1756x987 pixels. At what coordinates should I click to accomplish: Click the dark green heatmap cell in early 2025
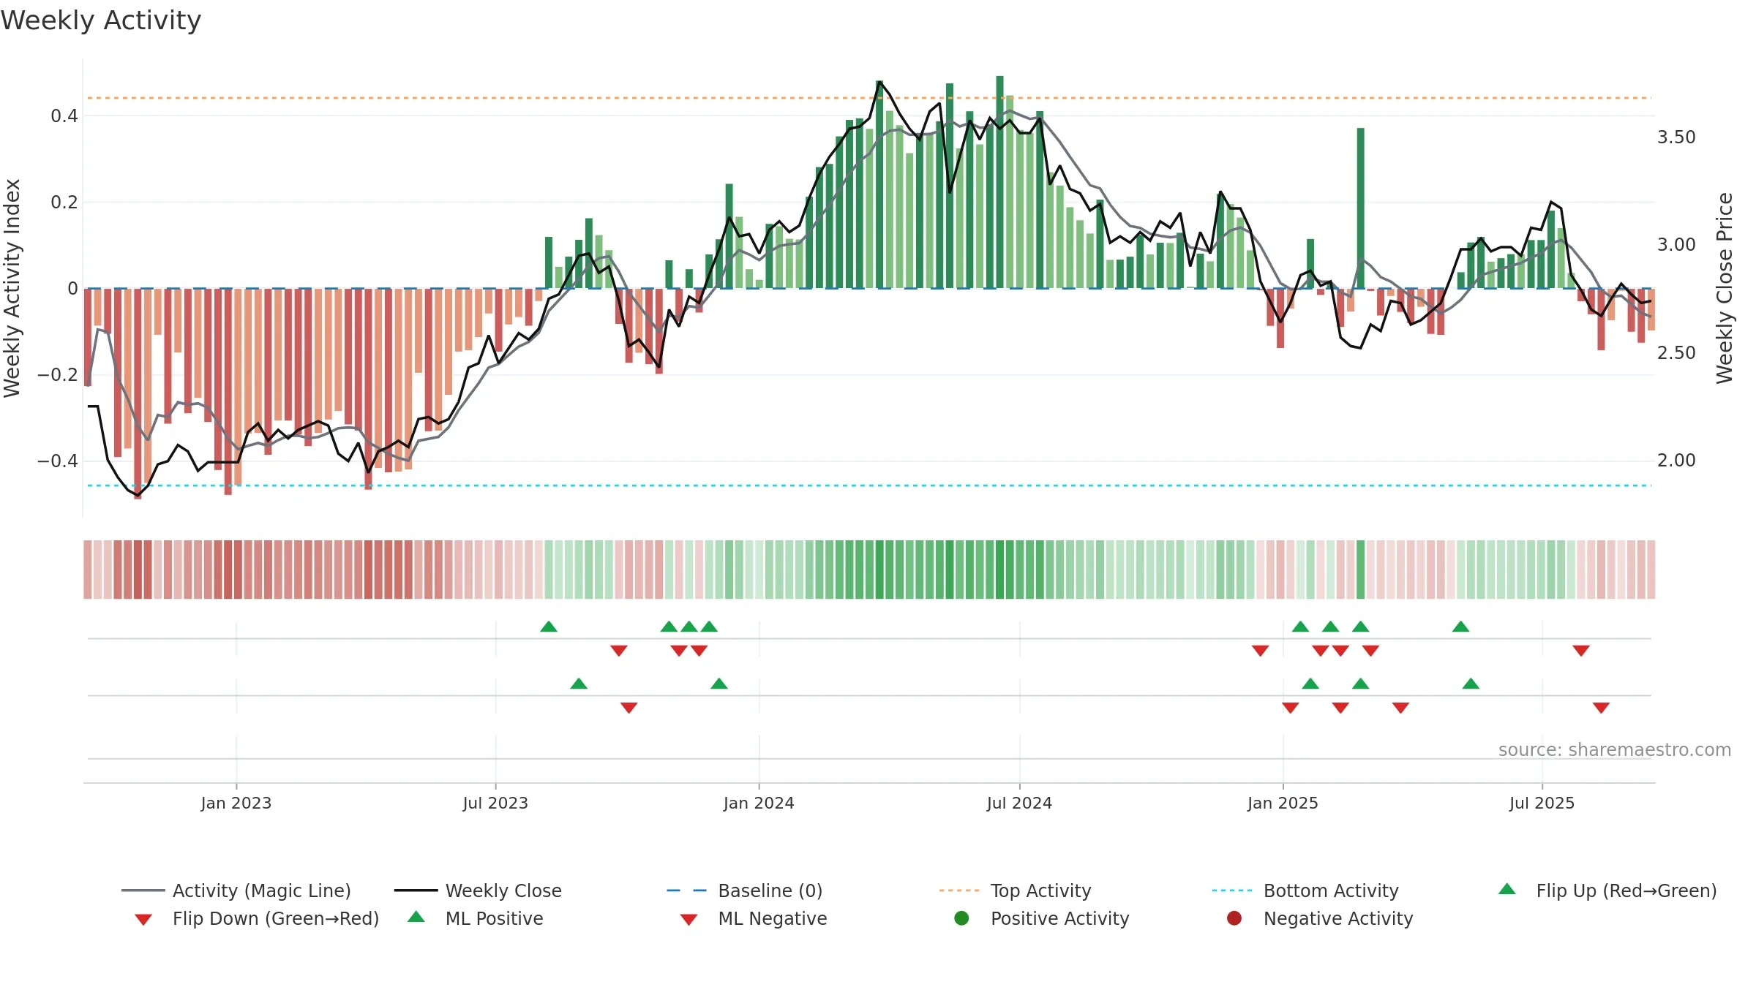pos(1361,570)
